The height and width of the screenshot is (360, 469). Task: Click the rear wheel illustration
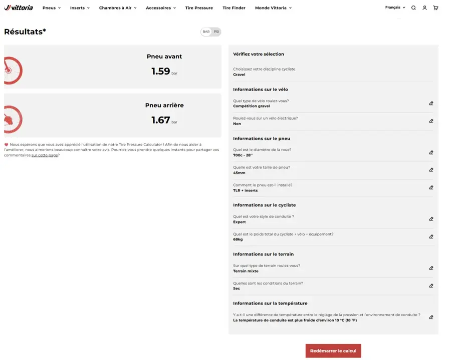[13, 119]
